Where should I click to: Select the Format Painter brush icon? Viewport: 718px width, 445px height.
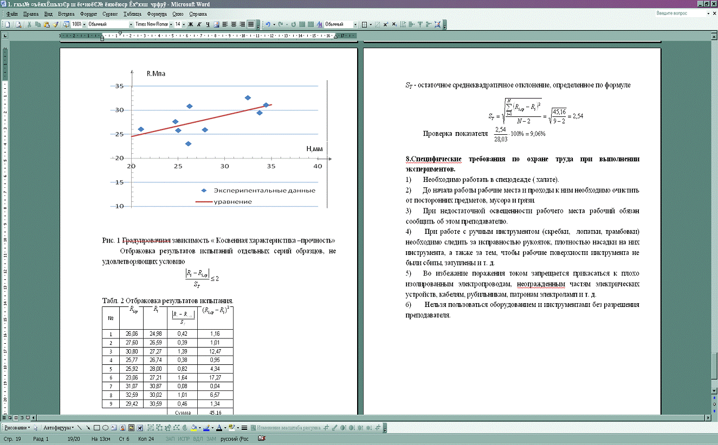(56, 24)
